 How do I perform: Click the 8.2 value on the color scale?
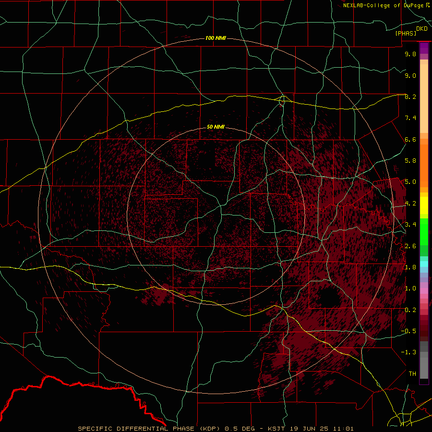[410, 96]
